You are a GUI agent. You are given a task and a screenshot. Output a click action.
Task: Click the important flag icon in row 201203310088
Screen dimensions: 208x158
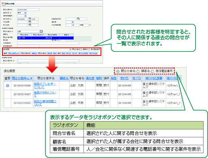click(8, 85)
